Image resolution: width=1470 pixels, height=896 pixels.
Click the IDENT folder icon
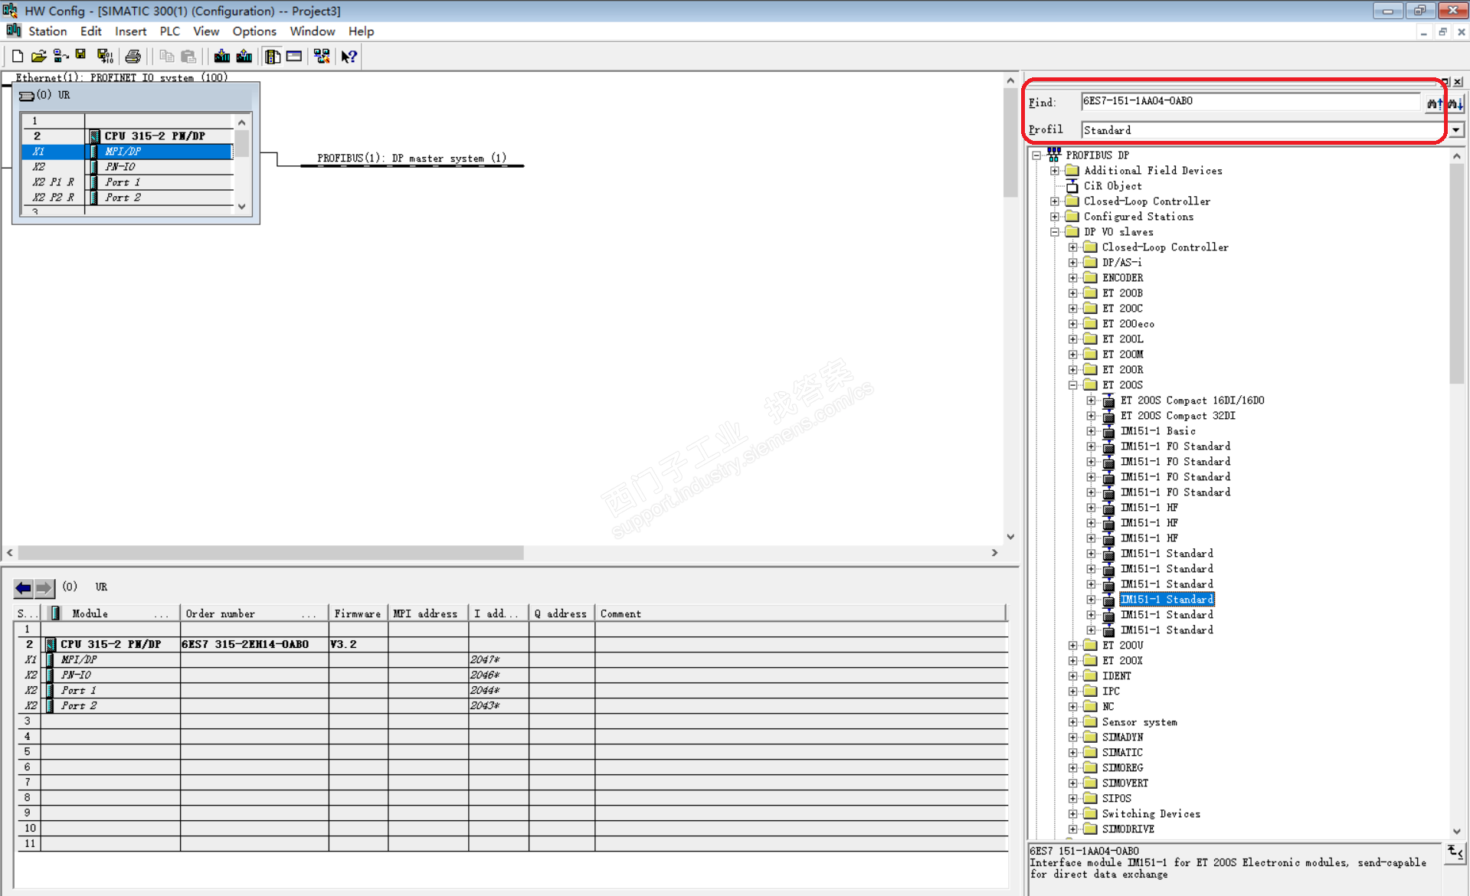pos(1090,676)
